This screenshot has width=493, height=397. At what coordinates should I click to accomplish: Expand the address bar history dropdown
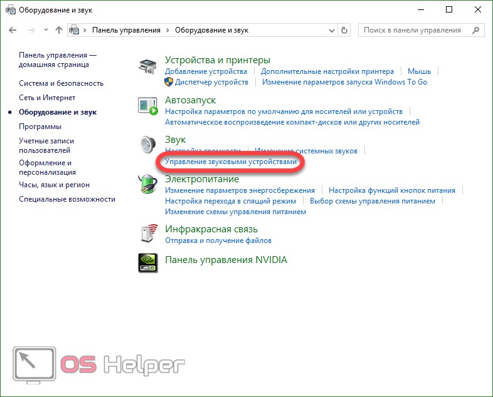pyautogui.click(x=331, y=31)
